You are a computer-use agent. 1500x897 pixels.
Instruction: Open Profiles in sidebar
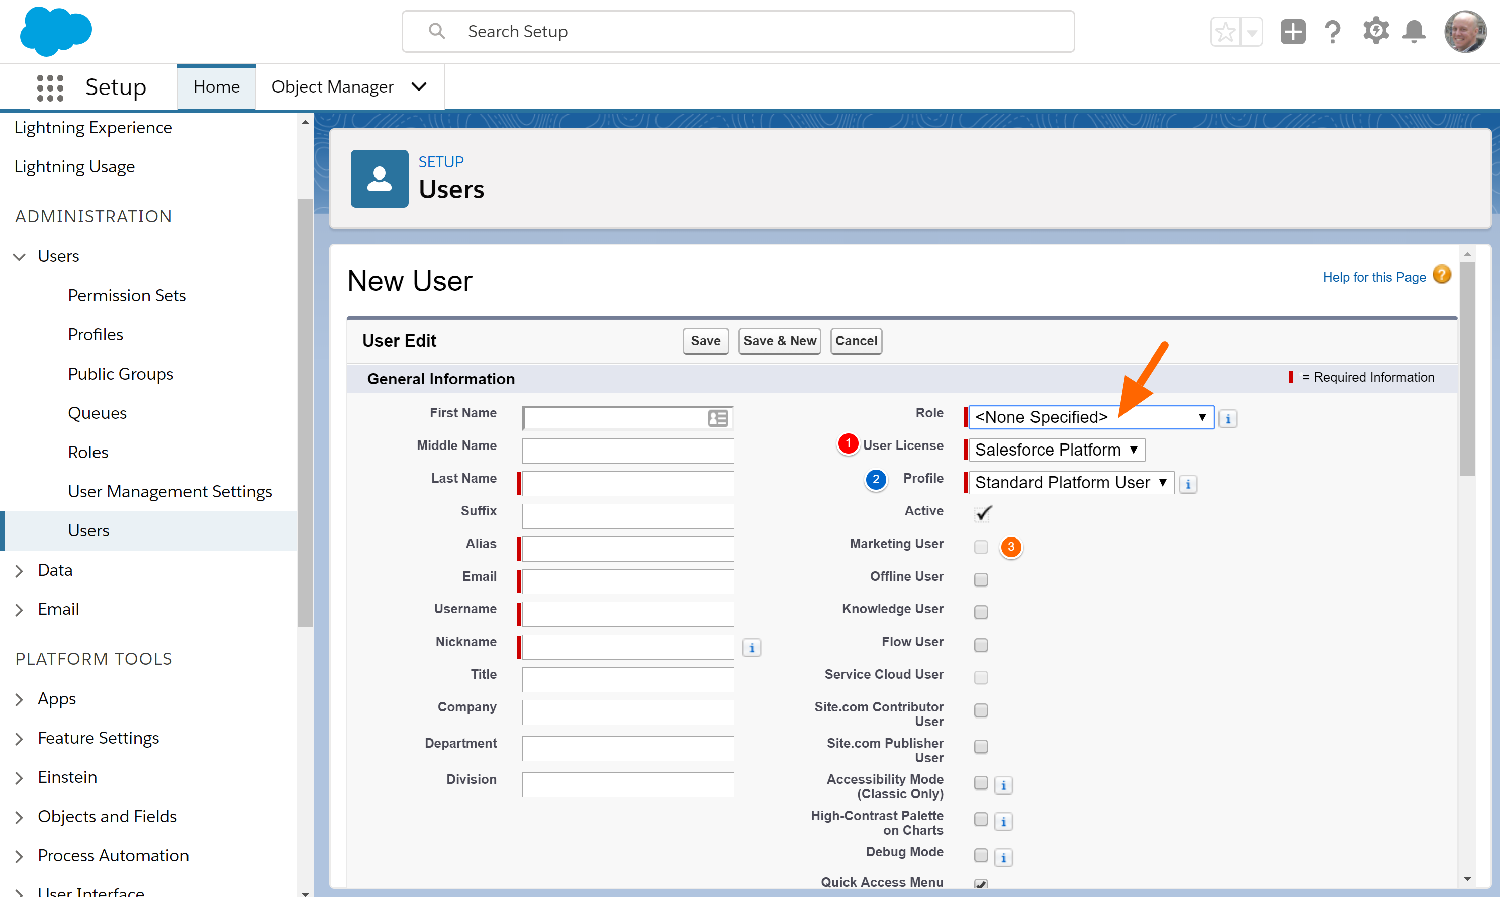96,335
